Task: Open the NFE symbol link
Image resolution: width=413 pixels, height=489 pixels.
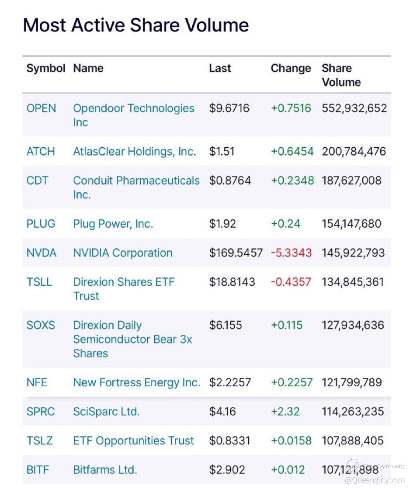Action: point(37,382)
